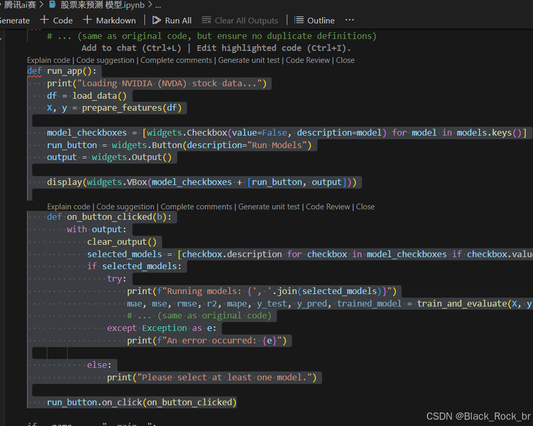533x426 pixels.
Task: Add a new Code cell
Action: (56, 20)
